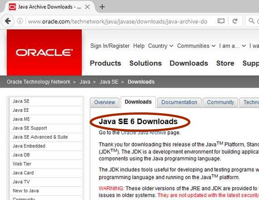The image size is (259, 200).
Task: Close the Java Archive Downloads tab
Action: click(x=87, y=7)
